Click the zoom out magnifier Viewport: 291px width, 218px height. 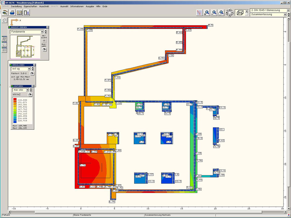click(x=214, y=13)
